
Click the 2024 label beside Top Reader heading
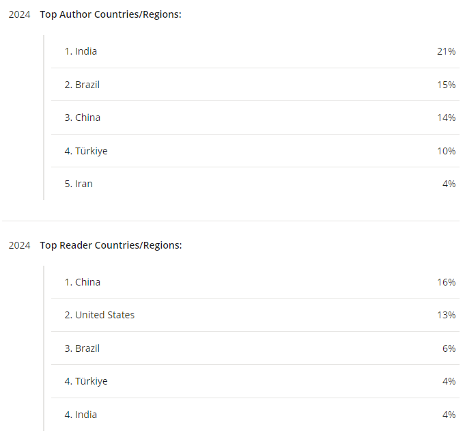[19, 246]
